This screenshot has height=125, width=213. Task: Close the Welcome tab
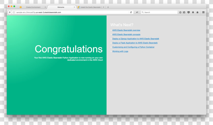click(x=74, y=7)
